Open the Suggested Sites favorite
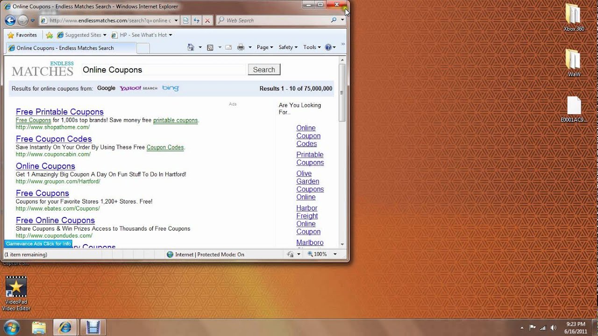Screen dimensions: 598x336 click(x=81, y=35)
